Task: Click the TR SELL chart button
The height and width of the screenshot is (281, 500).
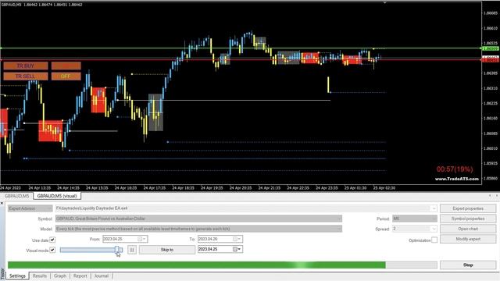Action: [x=26, y=76]
